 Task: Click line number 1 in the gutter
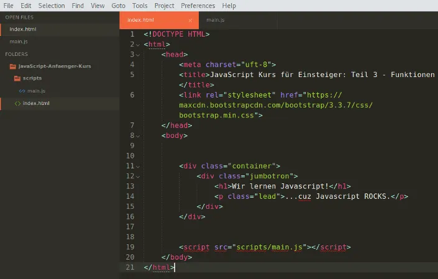coord(132,34)
